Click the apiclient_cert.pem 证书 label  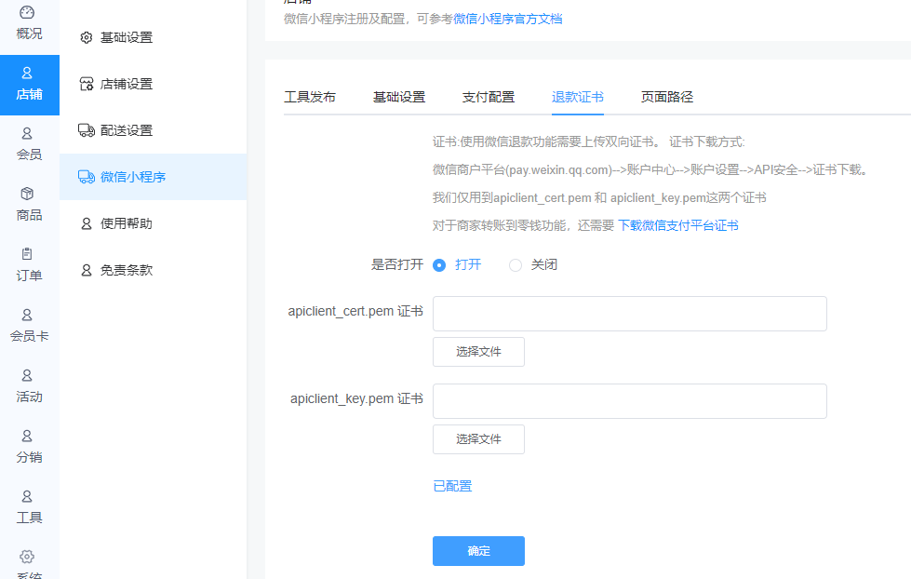tap(355, 312)
